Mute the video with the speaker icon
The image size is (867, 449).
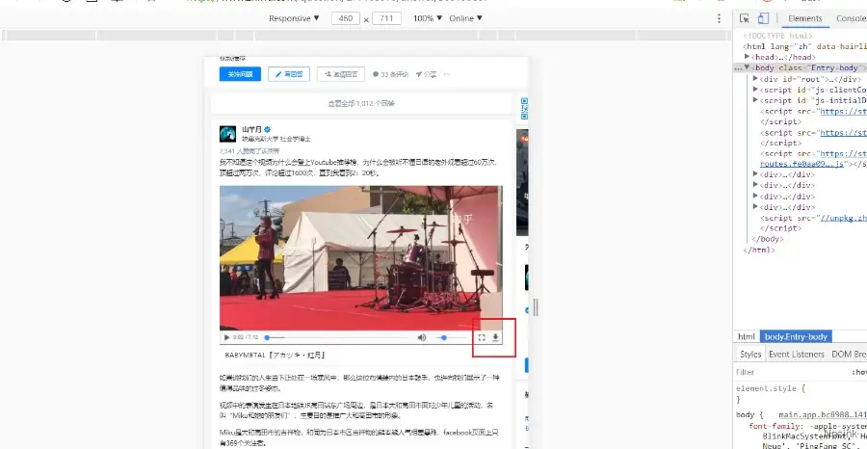(422, 337)
